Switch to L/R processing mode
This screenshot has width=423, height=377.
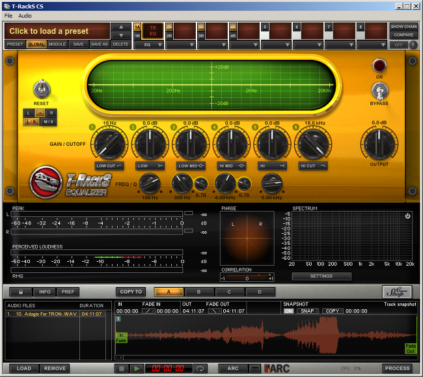(31, 122)
